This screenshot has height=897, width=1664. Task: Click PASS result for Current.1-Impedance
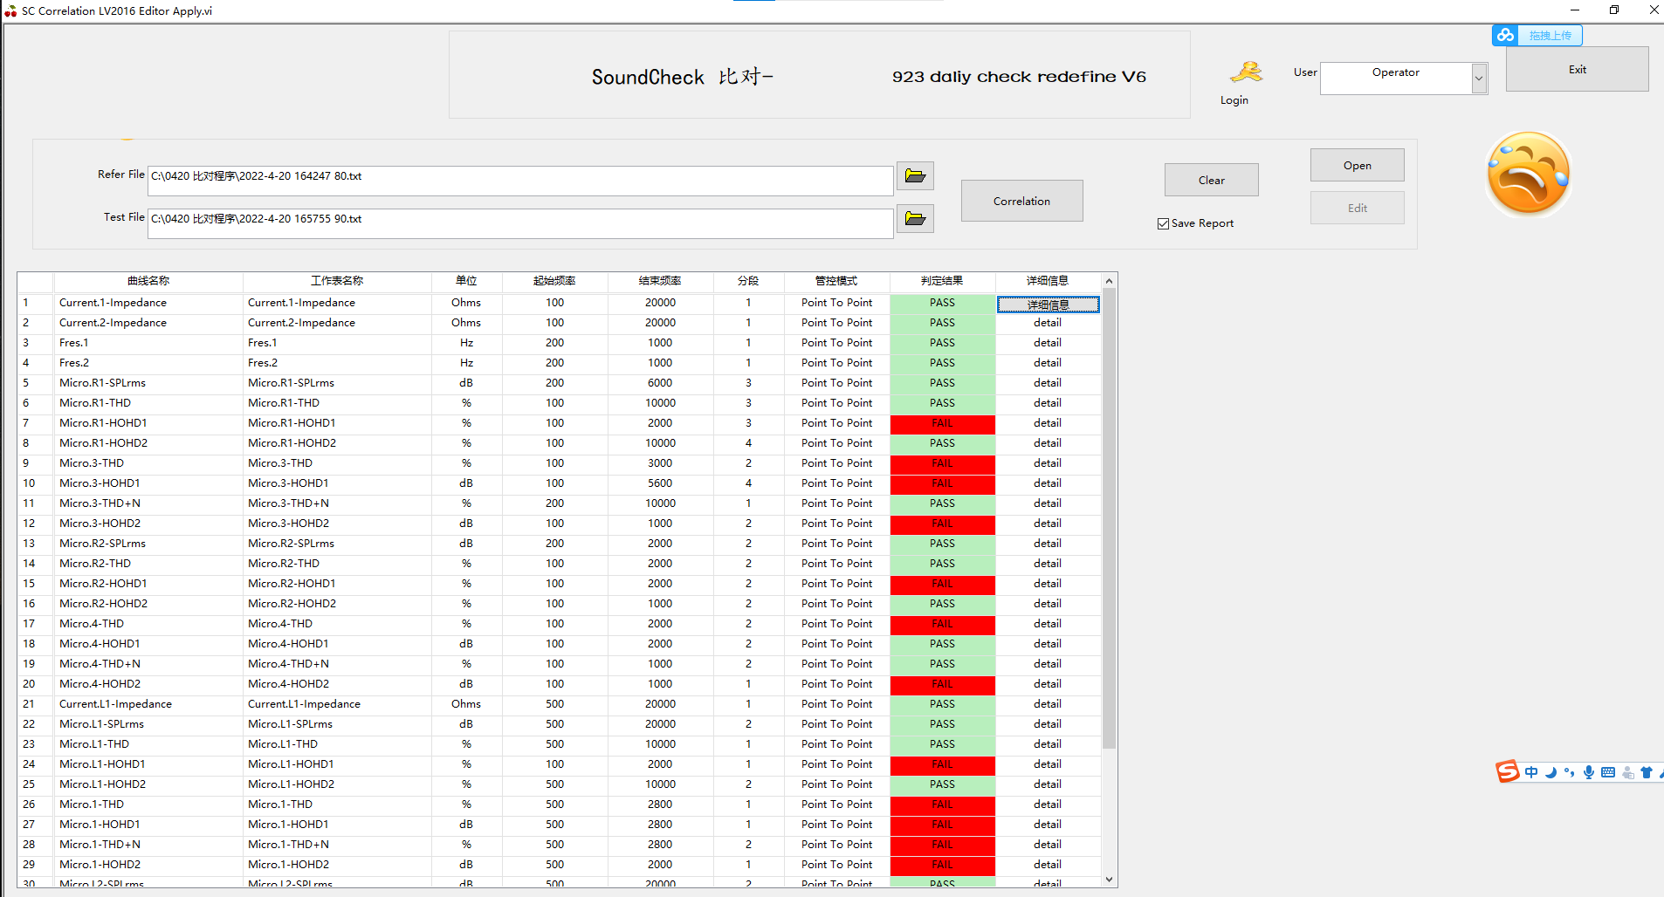point(942,303)
